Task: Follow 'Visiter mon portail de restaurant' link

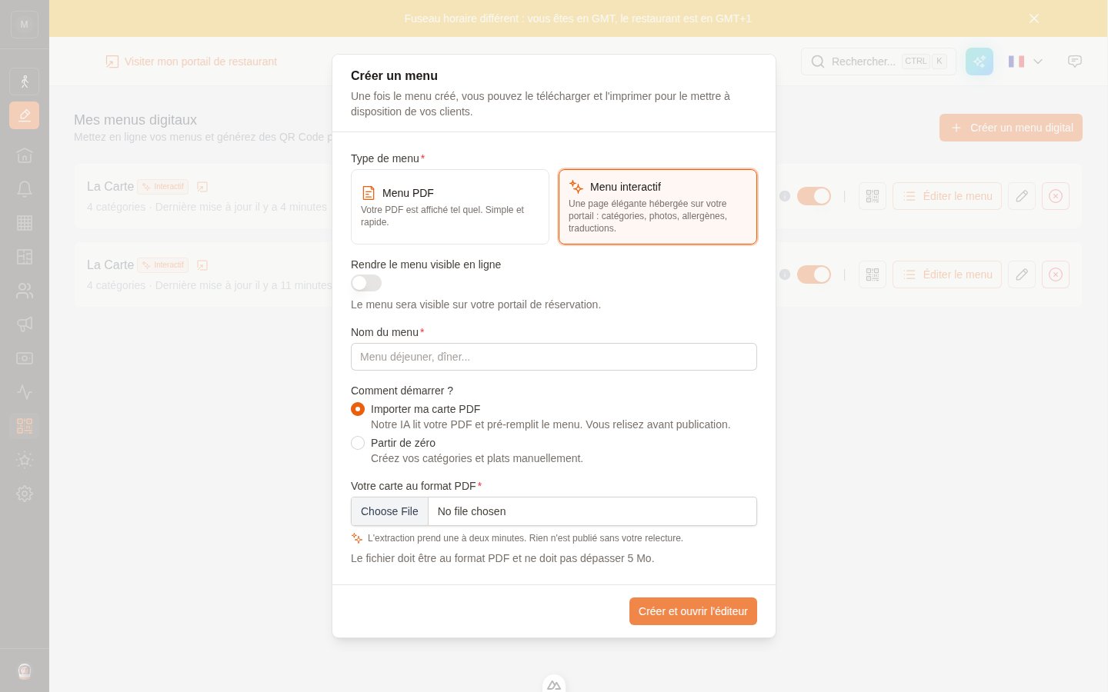Action: coord(192,62)
